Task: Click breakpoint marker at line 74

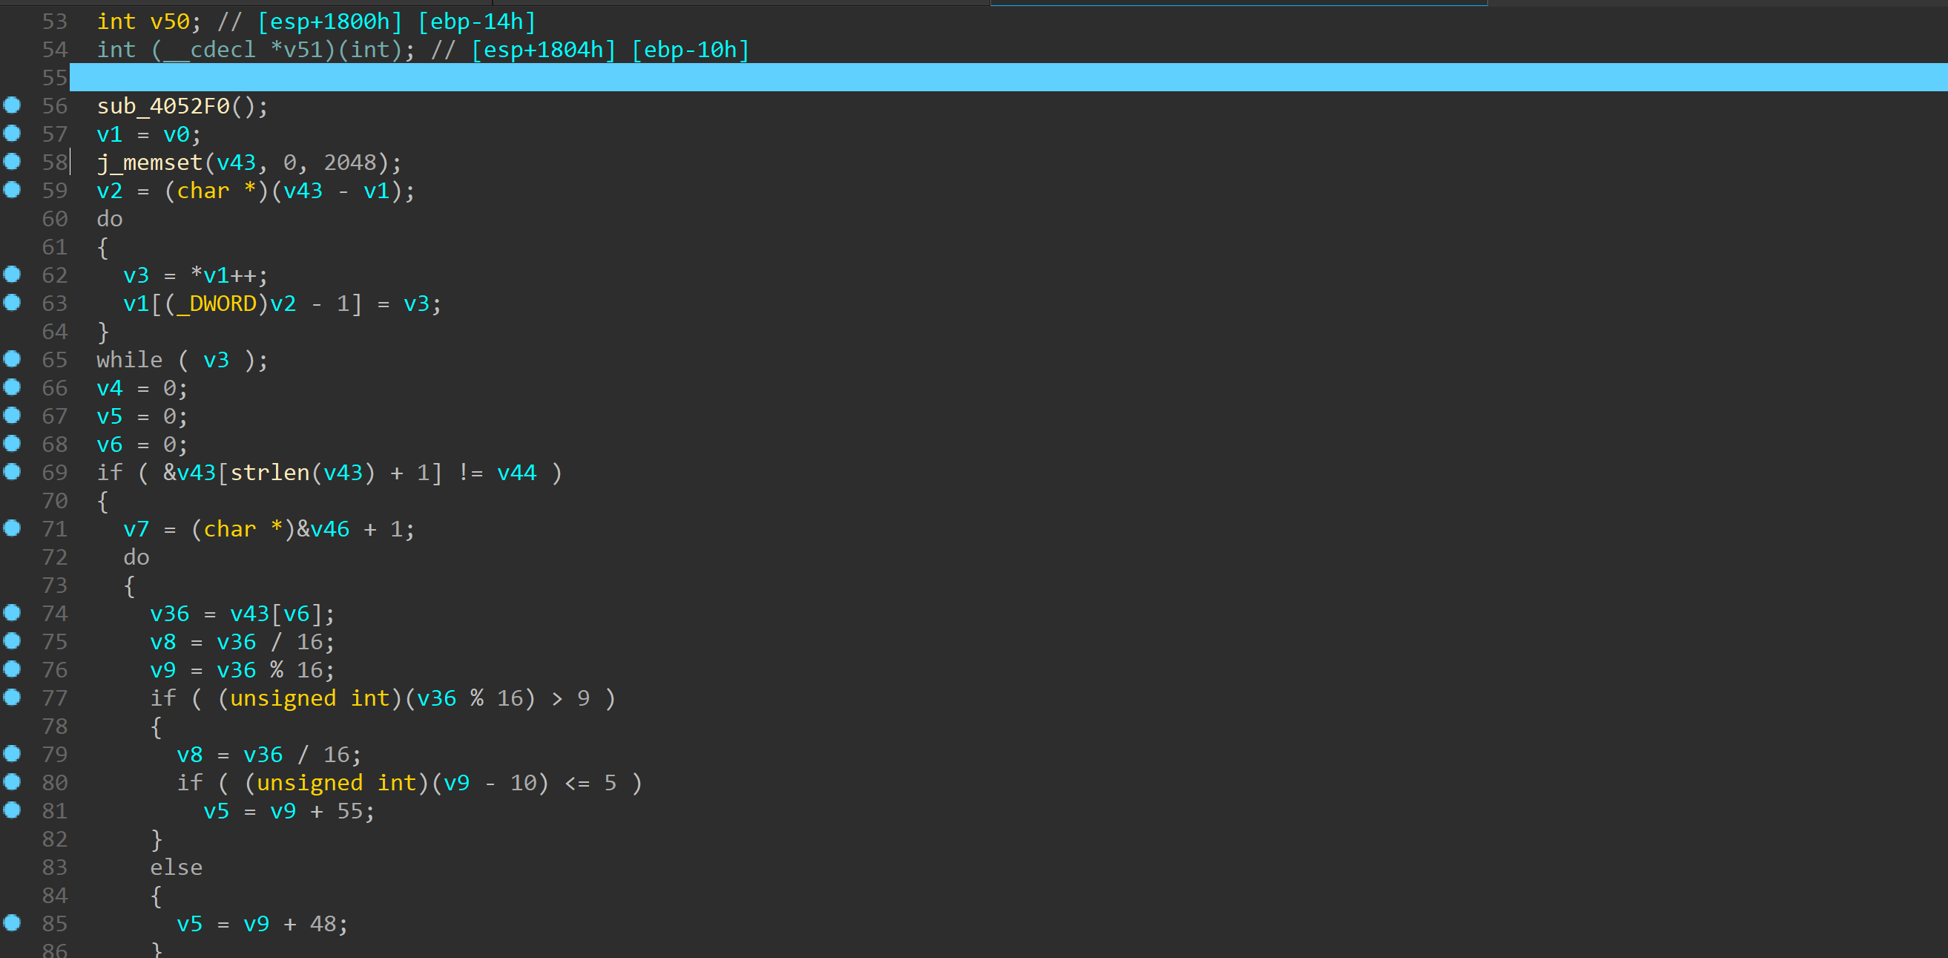Action: [x=12, y=612]
